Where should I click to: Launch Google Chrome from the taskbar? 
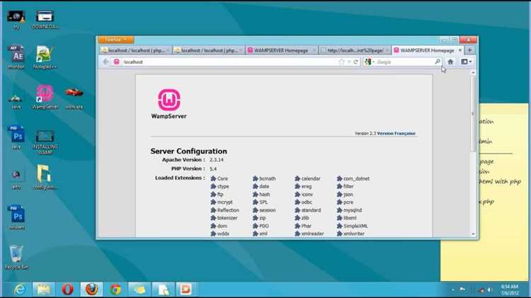(115, 290)
